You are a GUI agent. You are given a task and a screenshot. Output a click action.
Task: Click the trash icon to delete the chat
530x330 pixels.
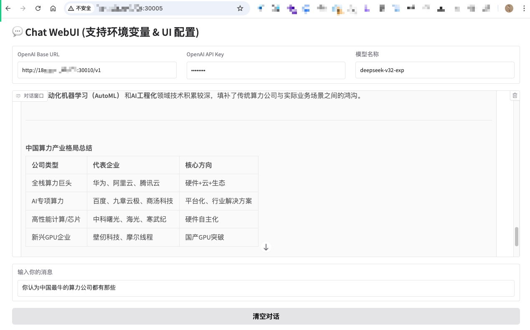[x=515, y=95]
